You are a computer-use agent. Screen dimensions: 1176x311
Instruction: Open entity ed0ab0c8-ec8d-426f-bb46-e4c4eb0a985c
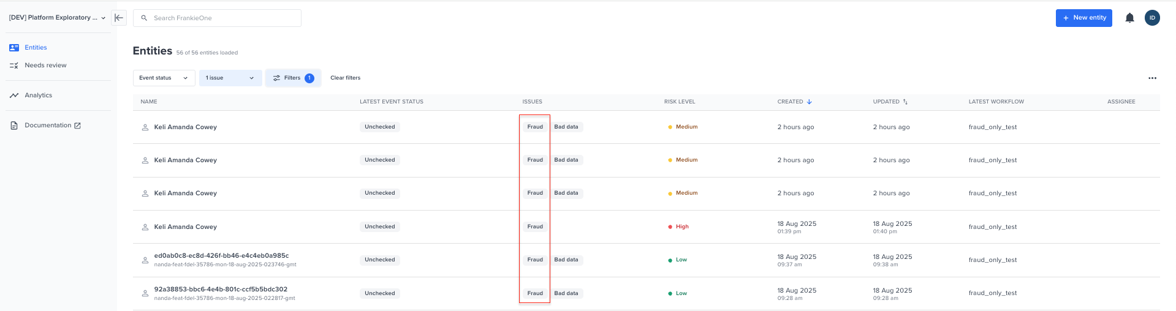[x=221, y=256]
